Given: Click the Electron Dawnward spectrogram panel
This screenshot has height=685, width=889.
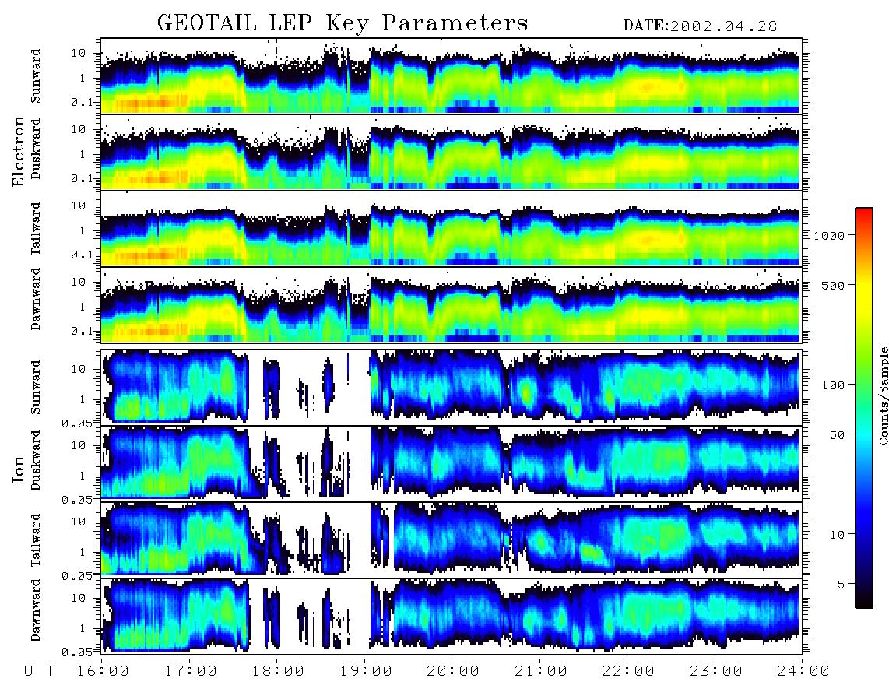Looking at the screenshot, I should tap(452, 305).
